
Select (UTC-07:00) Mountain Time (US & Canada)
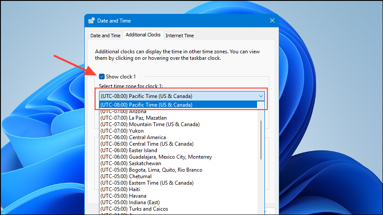point(178,124)
